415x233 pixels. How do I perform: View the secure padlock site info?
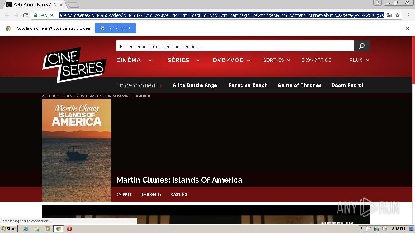pyautogui.click(x=35, y=15)
